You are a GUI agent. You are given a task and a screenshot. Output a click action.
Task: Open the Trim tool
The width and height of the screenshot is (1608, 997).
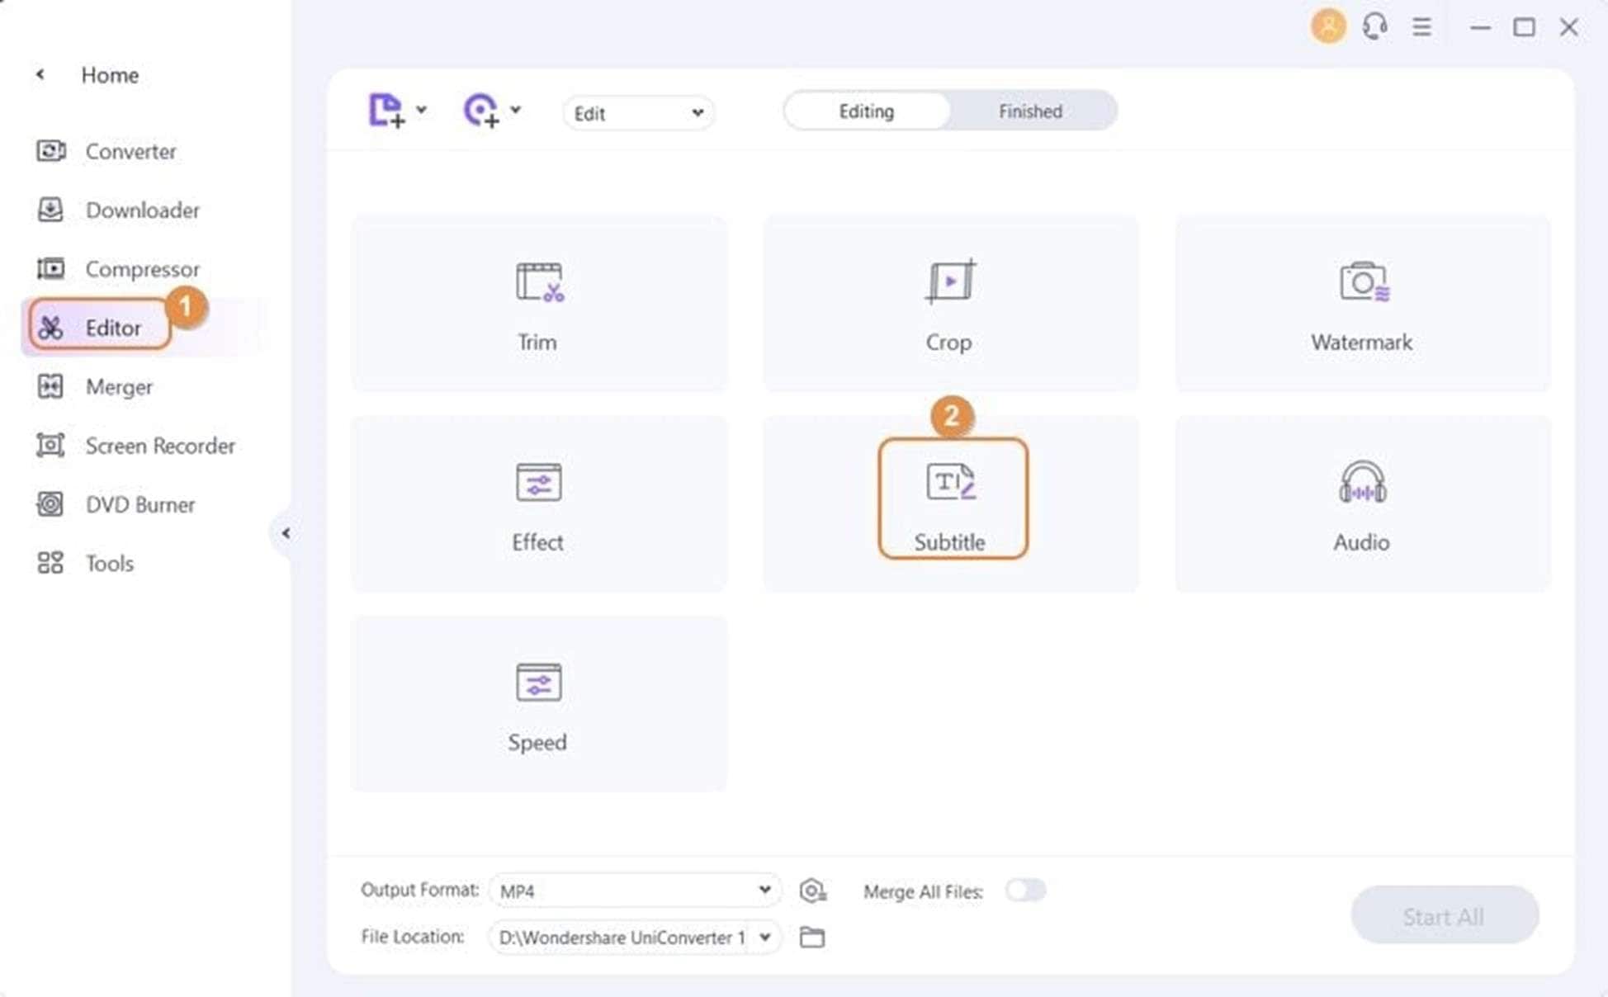click(539, 304)
